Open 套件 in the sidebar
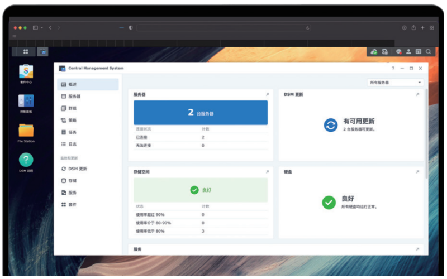447x279 pixels. click(x=88, y=205)
